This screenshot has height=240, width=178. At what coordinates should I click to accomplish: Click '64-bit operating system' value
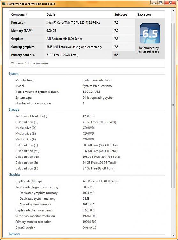(x=98, y=98)
